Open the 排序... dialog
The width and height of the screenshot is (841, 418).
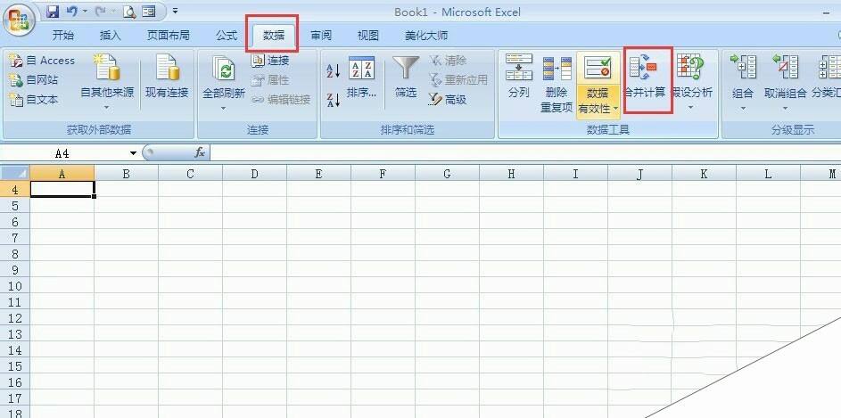[361, 78]
